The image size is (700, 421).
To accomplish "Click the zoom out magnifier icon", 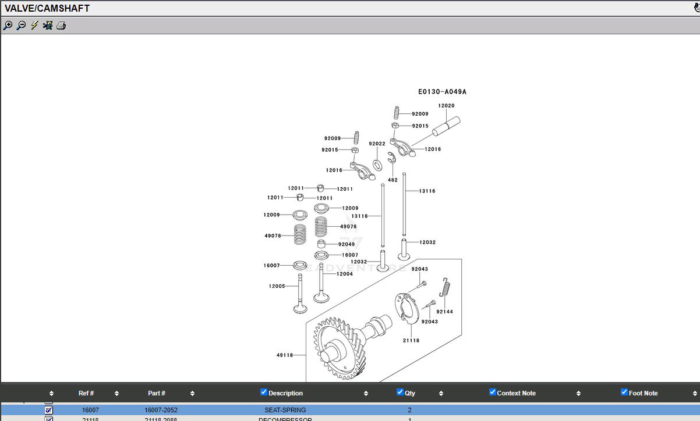I will tap(21, 26).
